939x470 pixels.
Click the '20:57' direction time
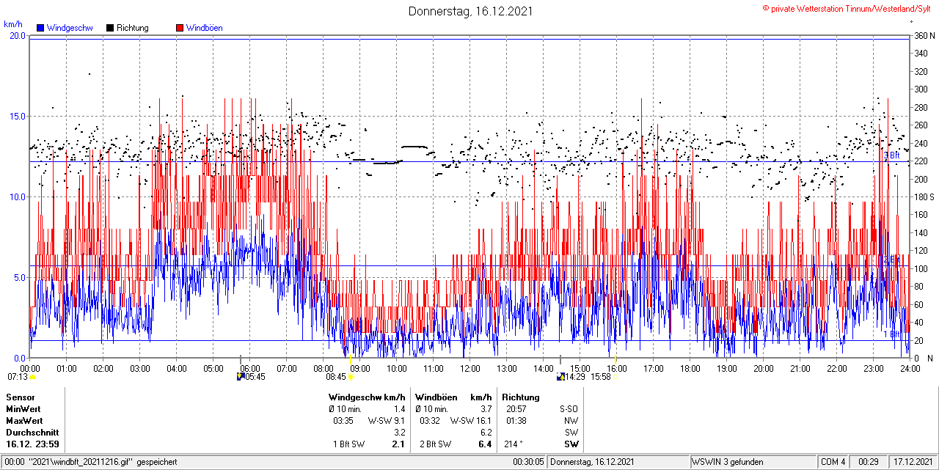516,408
